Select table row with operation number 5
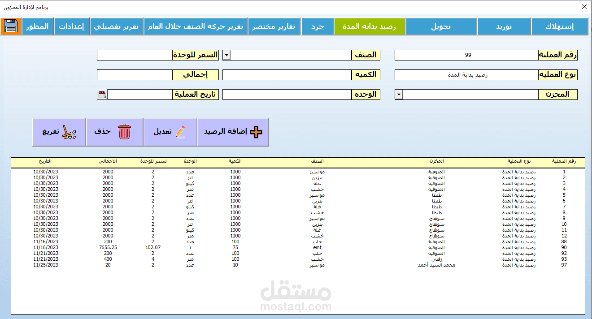 (x=298, y=195)
